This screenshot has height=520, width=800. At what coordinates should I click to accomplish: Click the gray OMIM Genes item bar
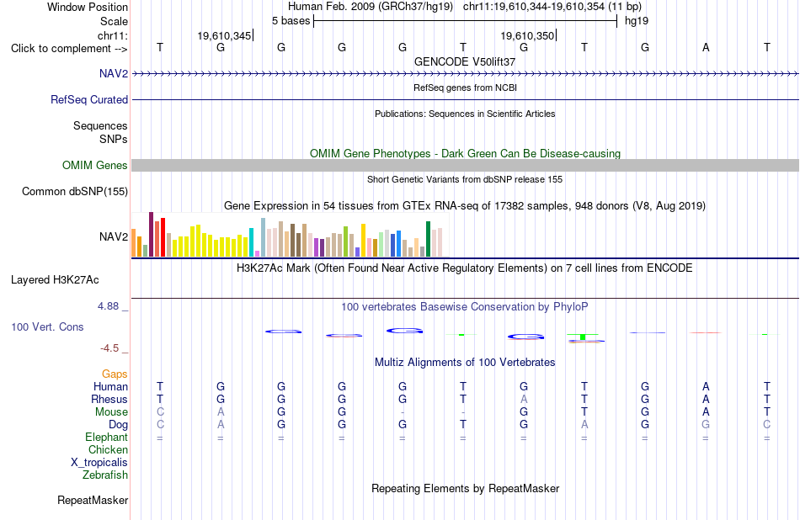tap(465, 165)
